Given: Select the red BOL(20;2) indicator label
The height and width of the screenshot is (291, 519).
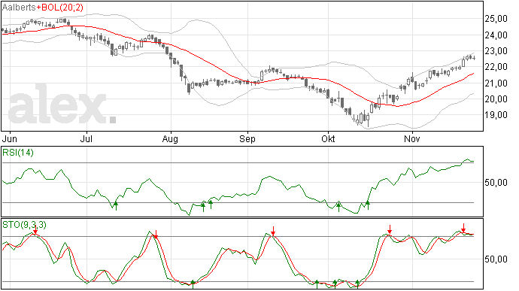Looking at the screenshot, I should coord(60,8).
